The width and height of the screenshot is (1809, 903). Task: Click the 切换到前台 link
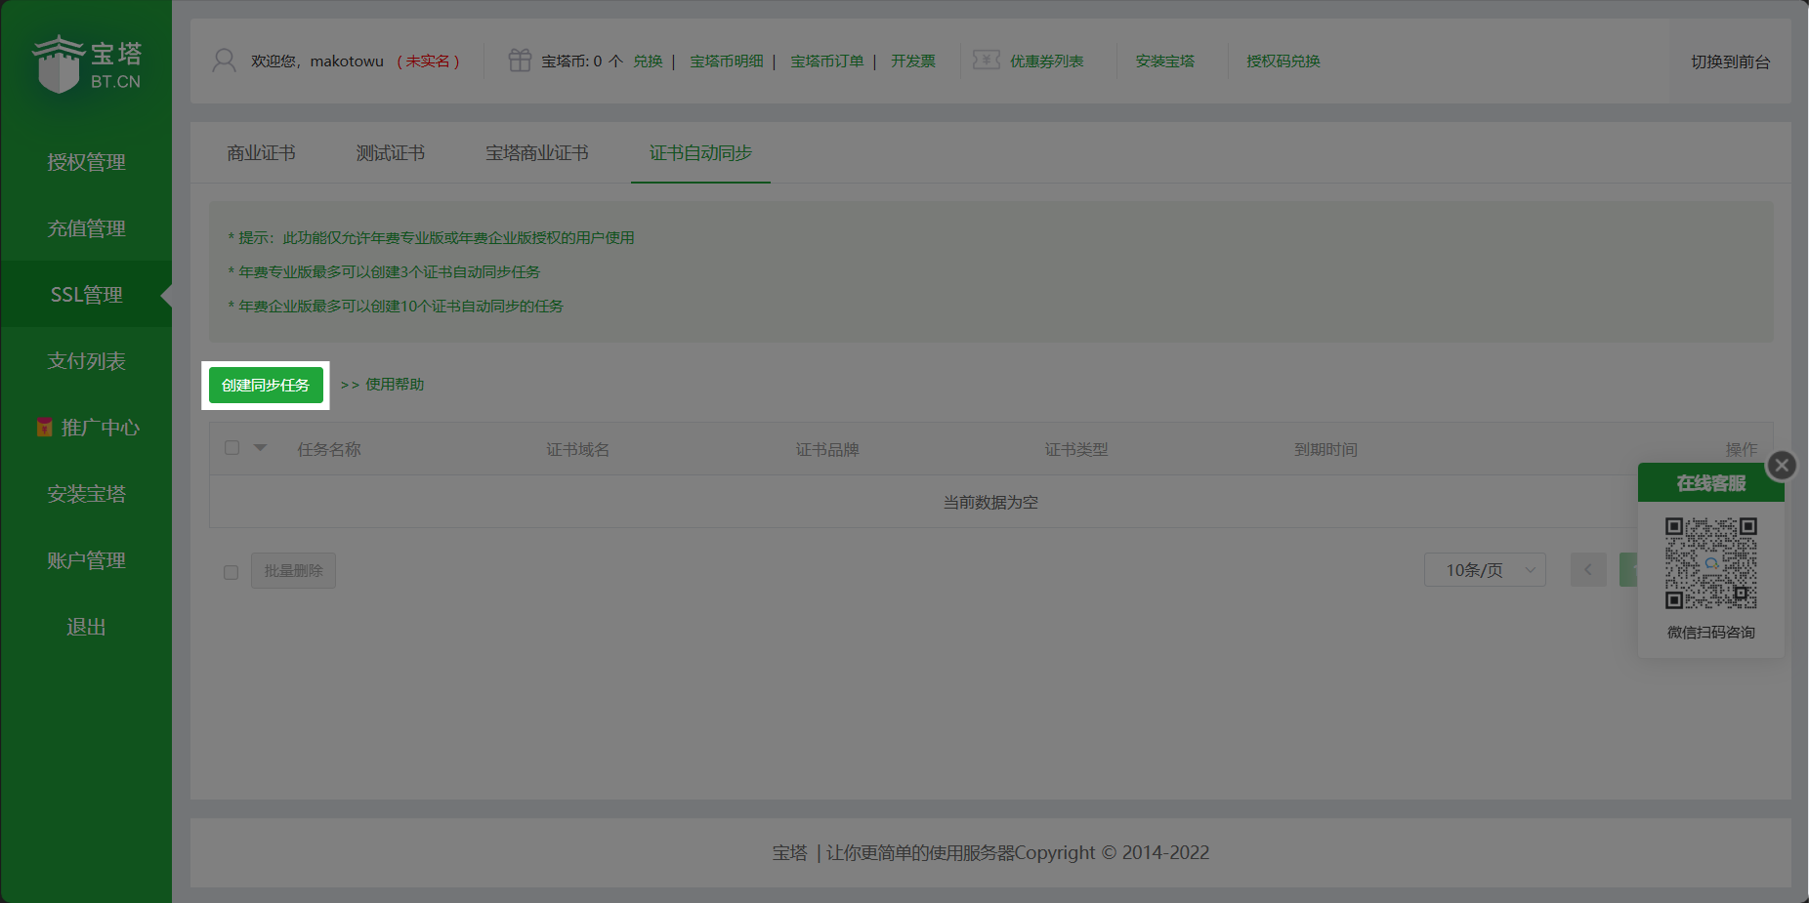[1730, 62]
